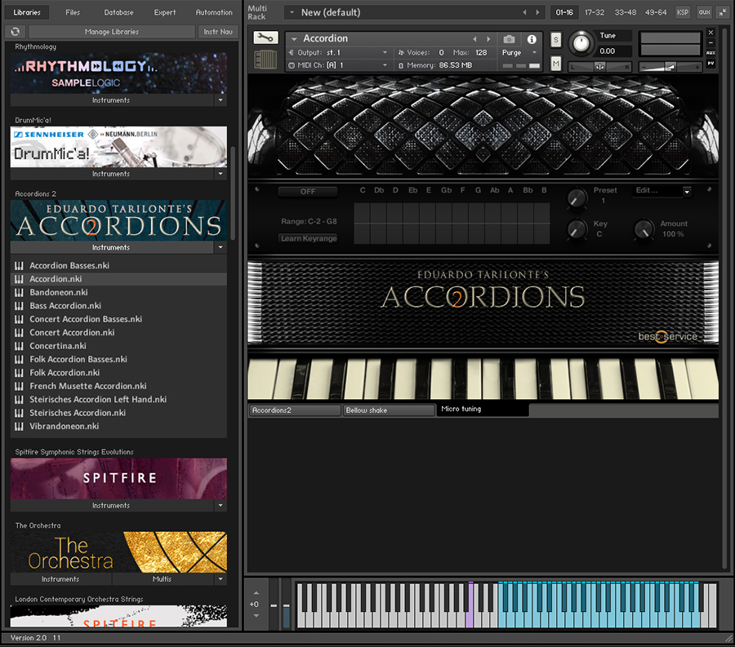Mute the Accordion instrument
The width and height of the screenshot is (735, 647).
556,62
